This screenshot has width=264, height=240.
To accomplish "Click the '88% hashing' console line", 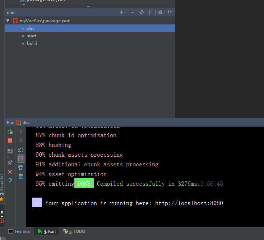I will coord(54,145).
